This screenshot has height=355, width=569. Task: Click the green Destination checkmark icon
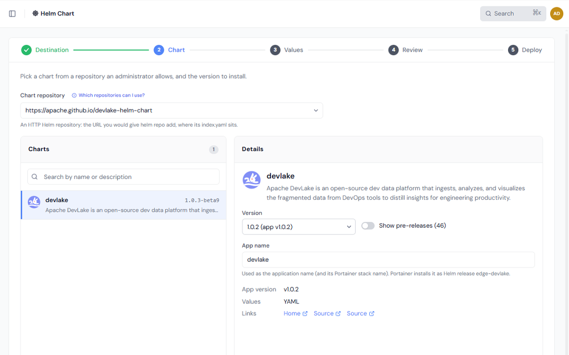(26, 50)
